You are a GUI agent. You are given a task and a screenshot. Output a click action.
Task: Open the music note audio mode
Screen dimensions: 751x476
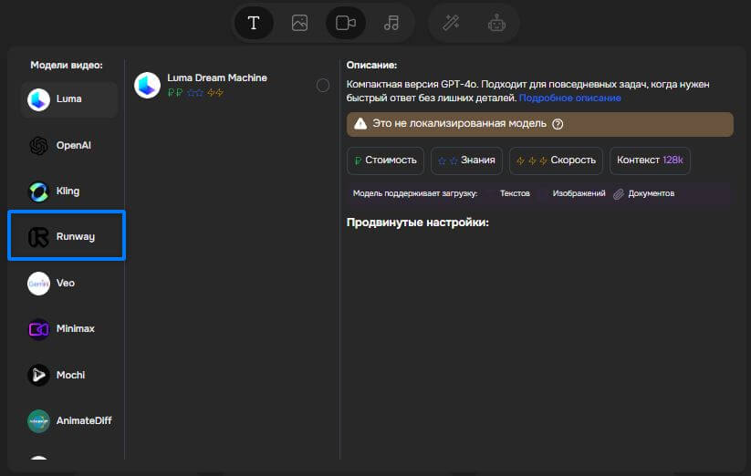click(x=391, y=24)
